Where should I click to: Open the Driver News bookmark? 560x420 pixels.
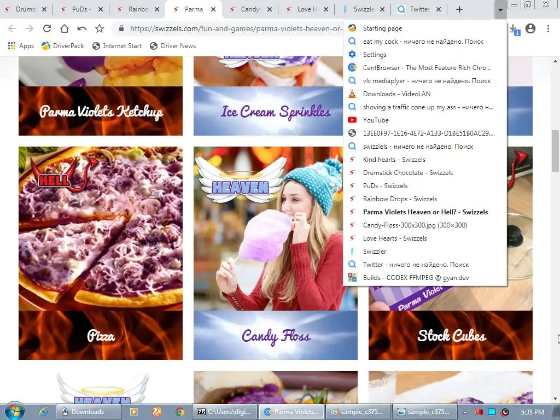click(x=173, y=46)
